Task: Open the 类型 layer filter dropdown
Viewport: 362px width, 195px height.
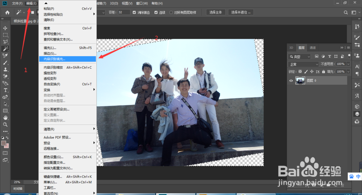Action: (299, 56)
